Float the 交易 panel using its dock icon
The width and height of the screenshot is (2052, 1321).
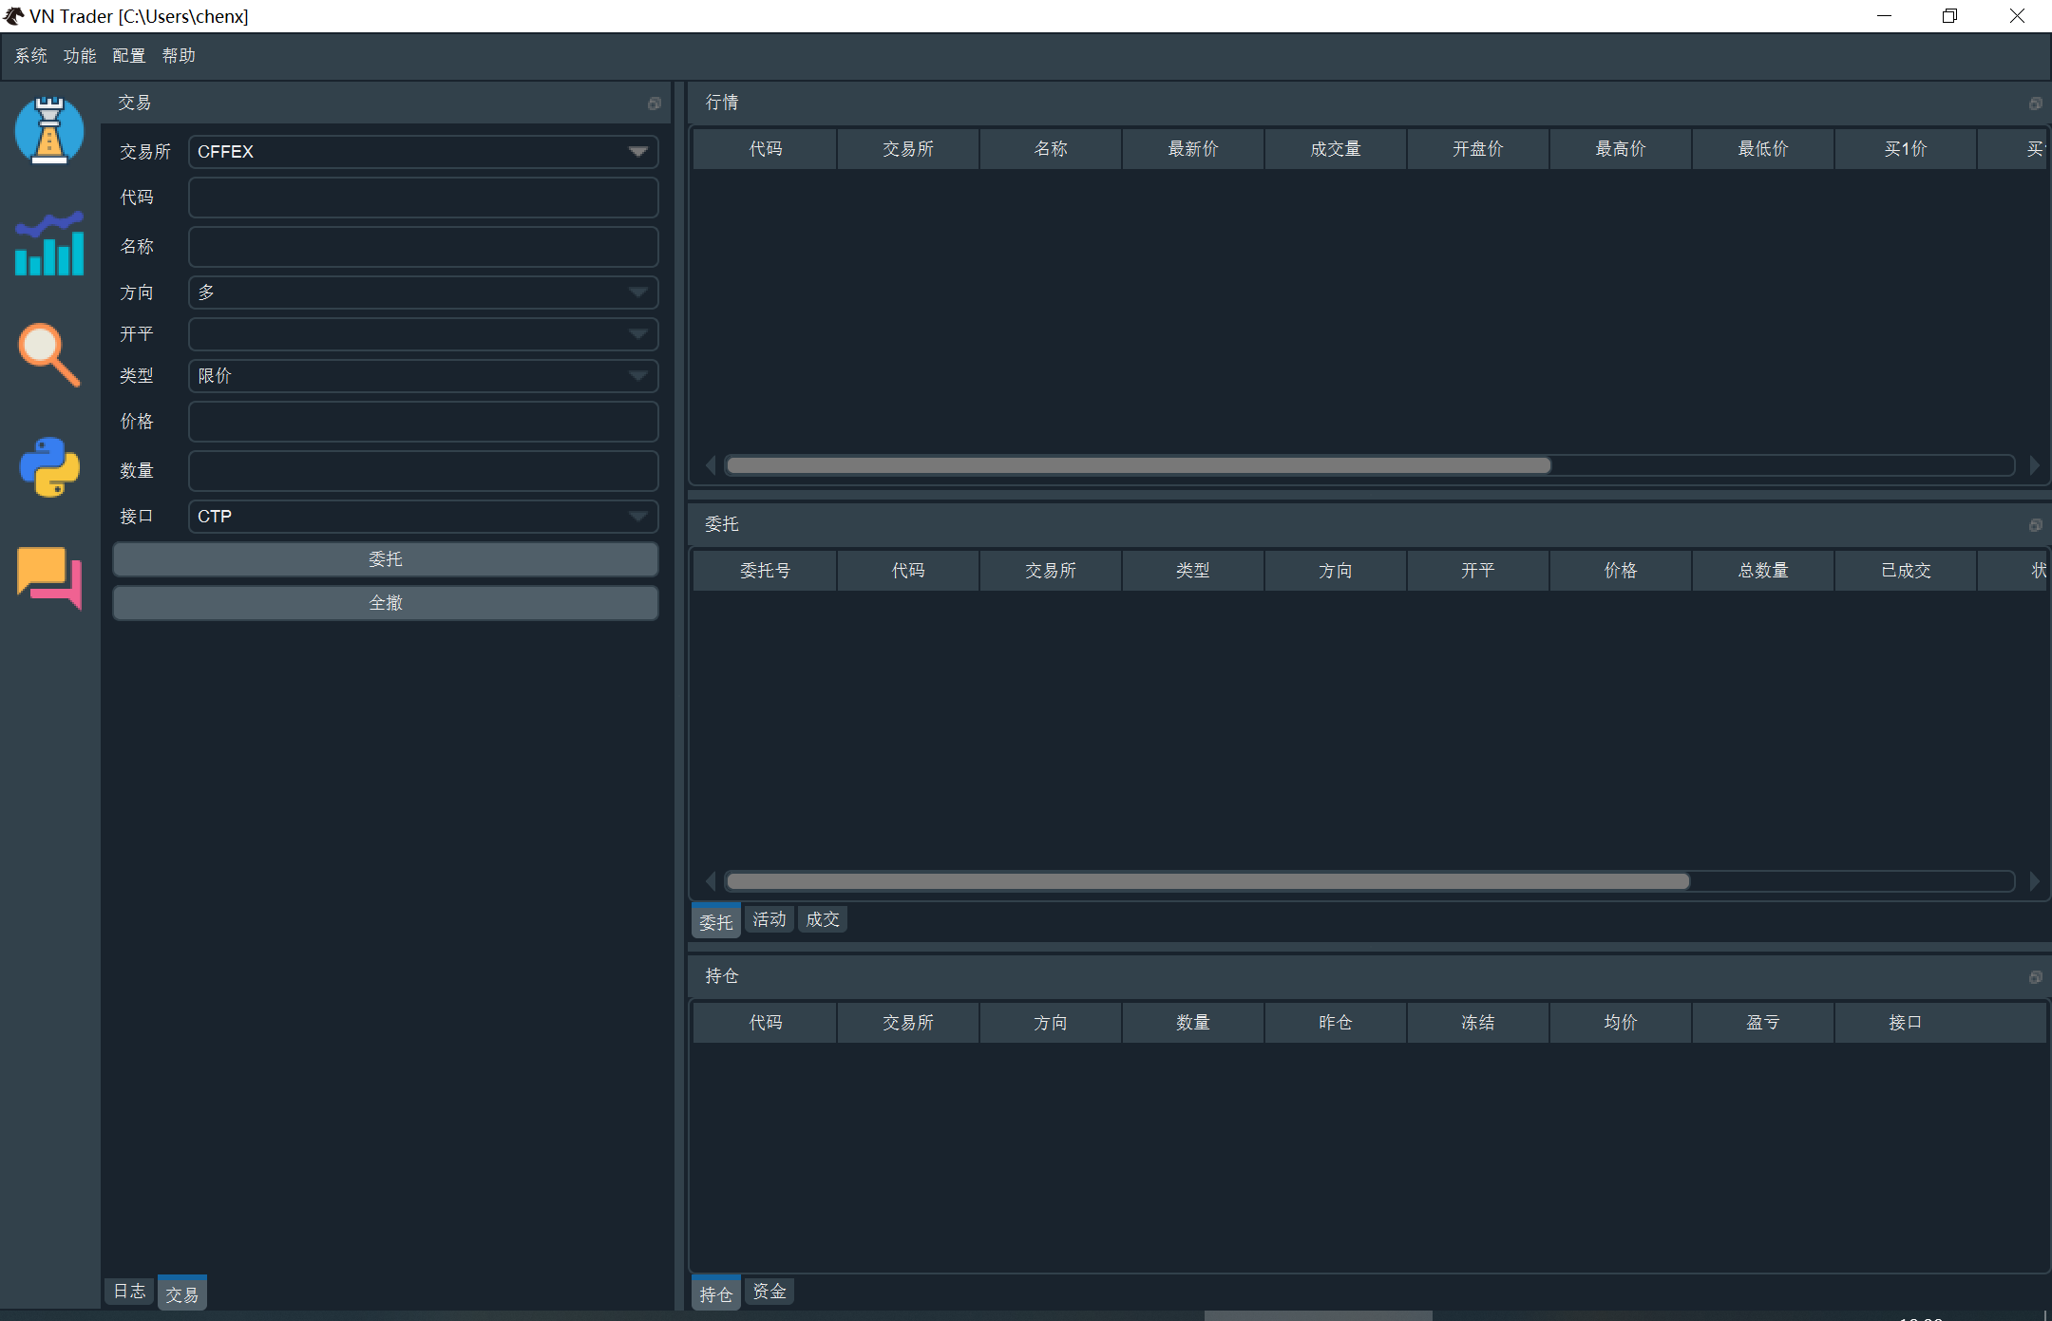tap(655, 104)
